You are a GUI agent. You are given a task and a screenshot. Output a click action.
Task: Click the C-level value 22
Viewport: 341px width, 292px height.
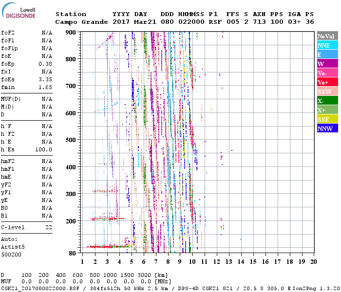point(49,227)
